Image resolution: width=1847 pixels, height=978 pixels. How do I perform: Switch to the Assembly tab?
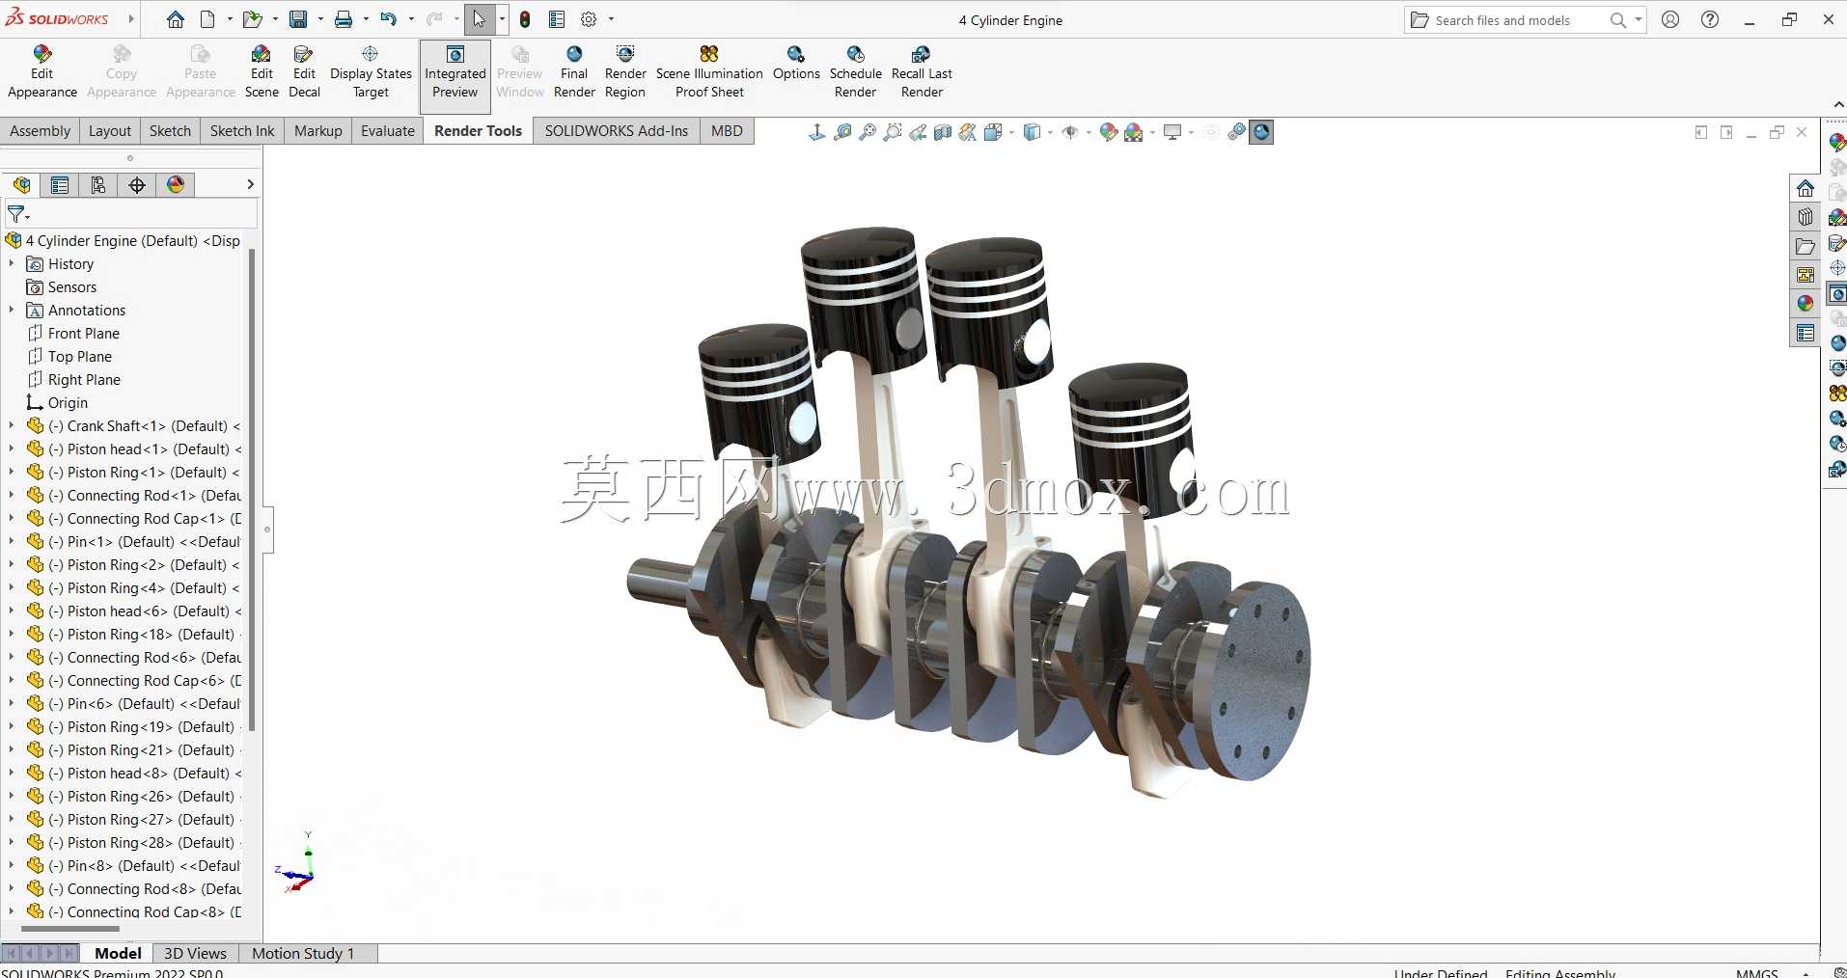[x=40, y=131]
